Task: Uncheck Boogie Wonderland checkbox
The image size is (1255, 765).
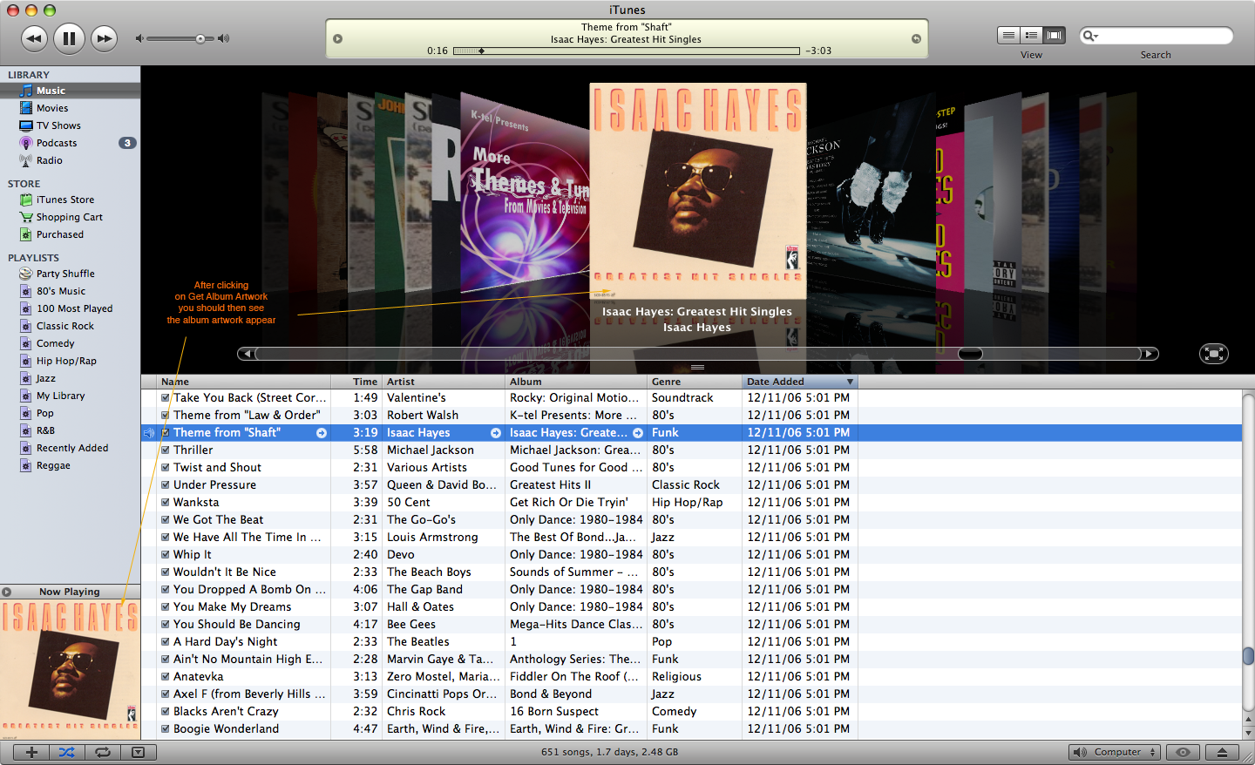Action: tap(165, 728)
